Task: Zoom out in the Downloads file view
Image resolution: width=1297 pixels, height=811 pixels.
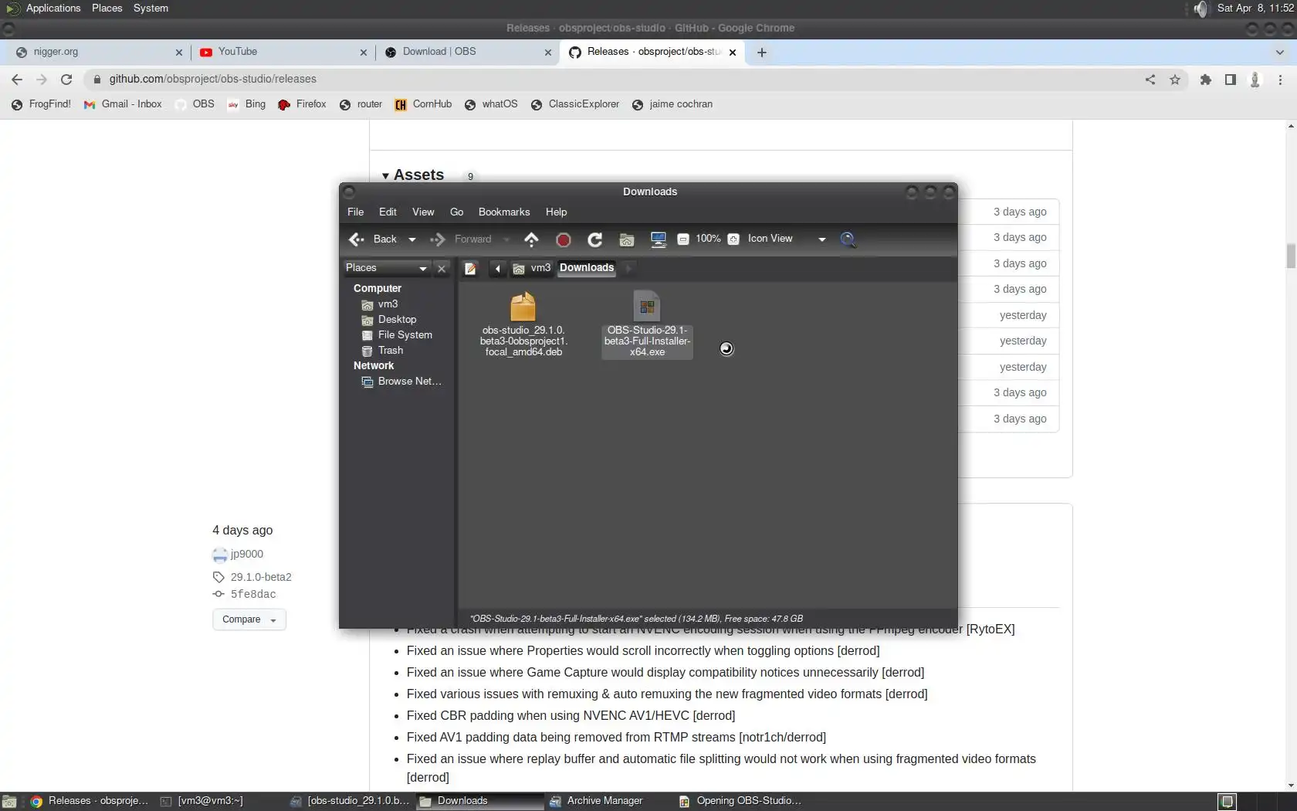Action: [683, 239]
